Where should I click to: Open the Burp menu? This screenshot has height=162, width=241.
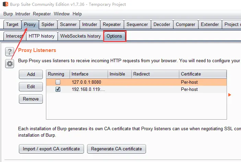click(9, 14)
